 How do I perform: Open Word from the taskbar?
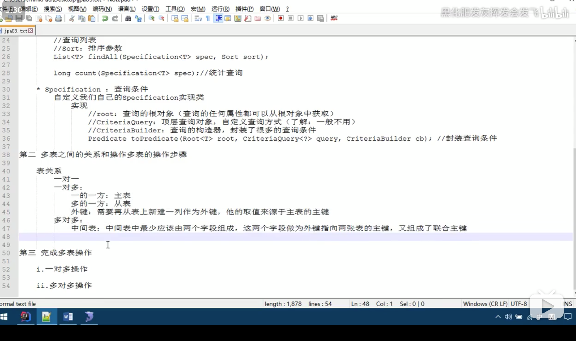pos(68,317)
